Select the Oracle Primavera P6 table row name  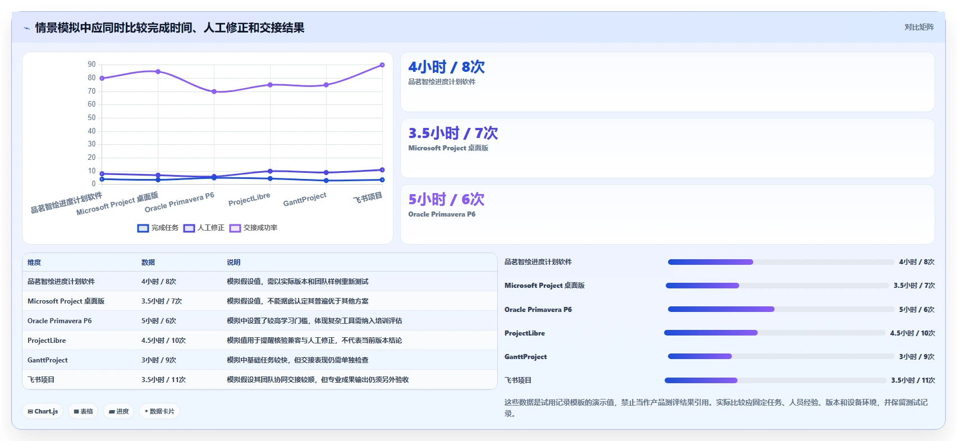(59, 321)
